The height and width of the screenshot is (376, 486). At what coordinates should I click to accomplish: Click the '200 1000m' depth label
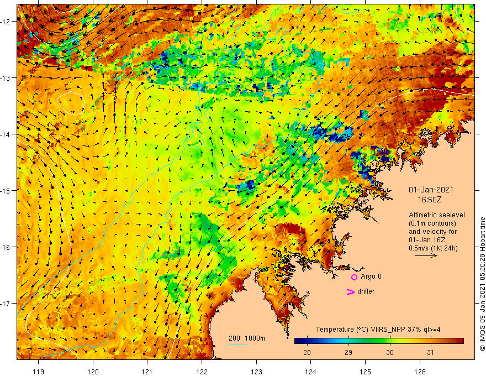pos(247,338)
